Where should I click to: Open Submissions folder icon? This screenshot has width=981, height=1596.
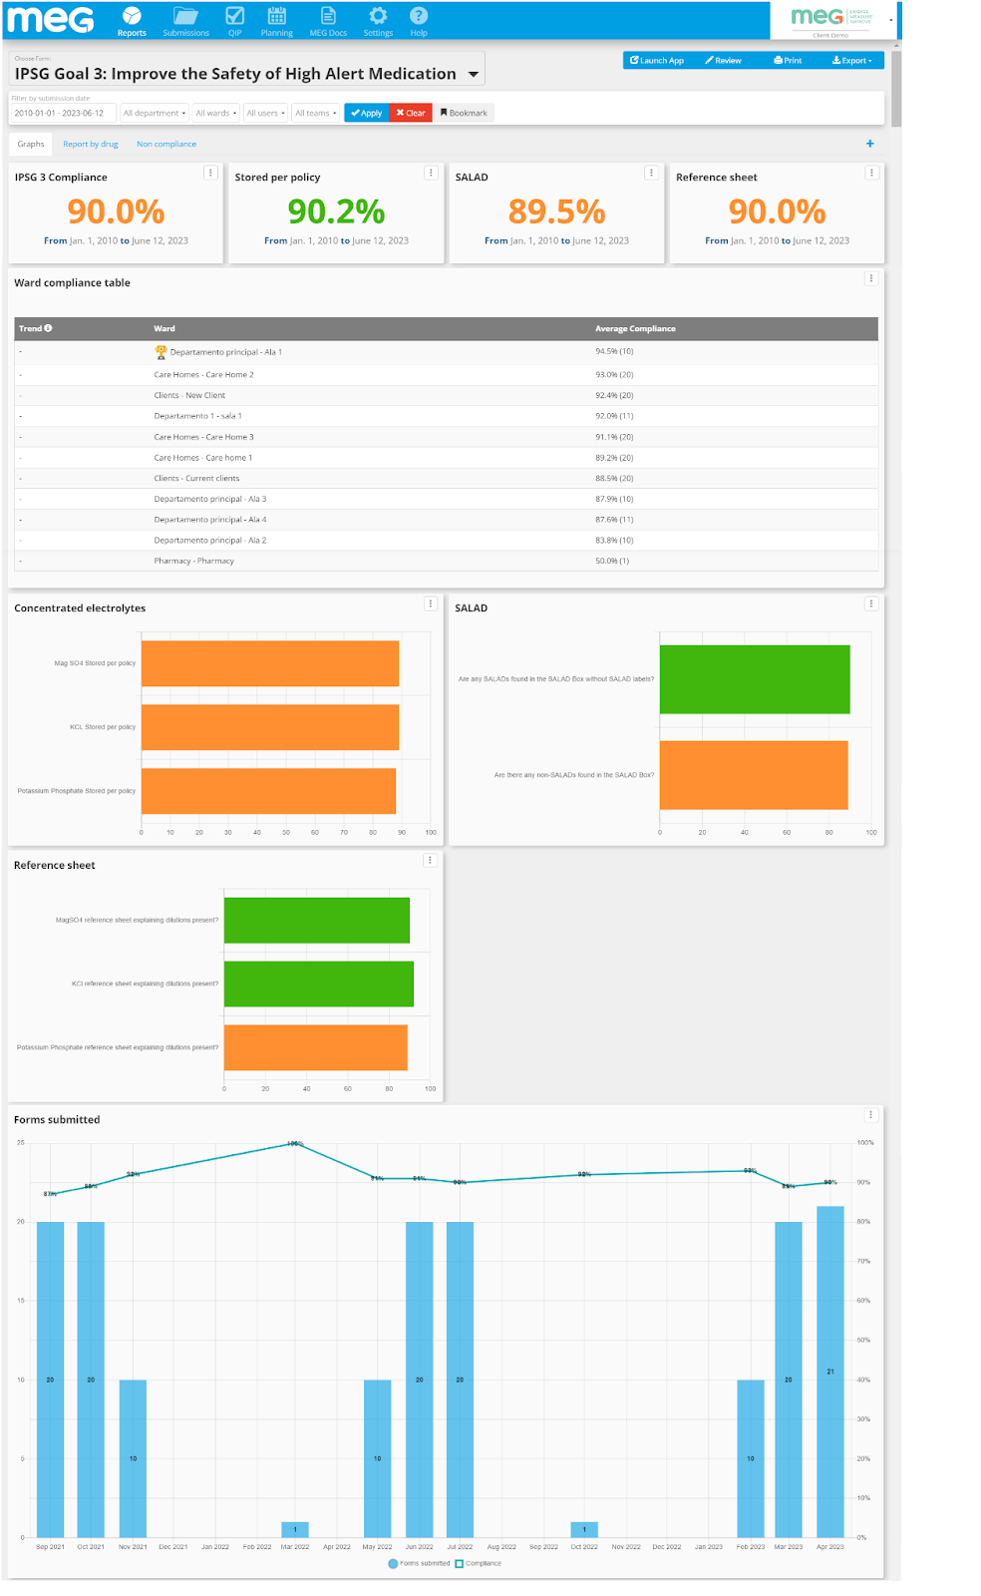point(185,16)
